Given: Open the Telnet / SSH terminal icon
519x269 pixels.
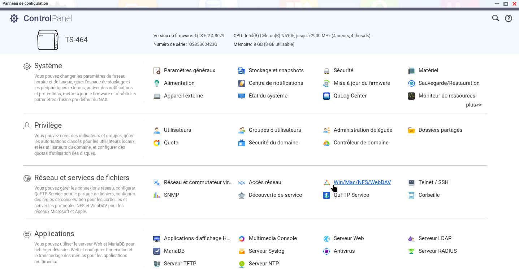Looking at the screenshot, I should coord(411,182).
